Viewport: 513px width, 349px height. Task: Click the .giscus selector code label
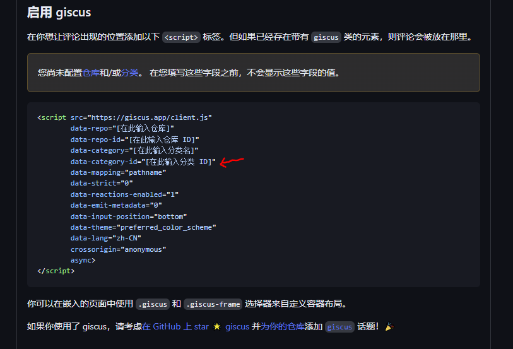pyautogui.click(x=152, y=304)
